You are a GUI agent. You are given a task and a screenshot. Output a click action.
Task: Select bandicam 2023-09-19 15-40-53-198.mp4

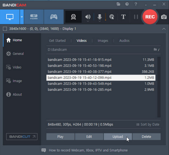coord(101,66)
